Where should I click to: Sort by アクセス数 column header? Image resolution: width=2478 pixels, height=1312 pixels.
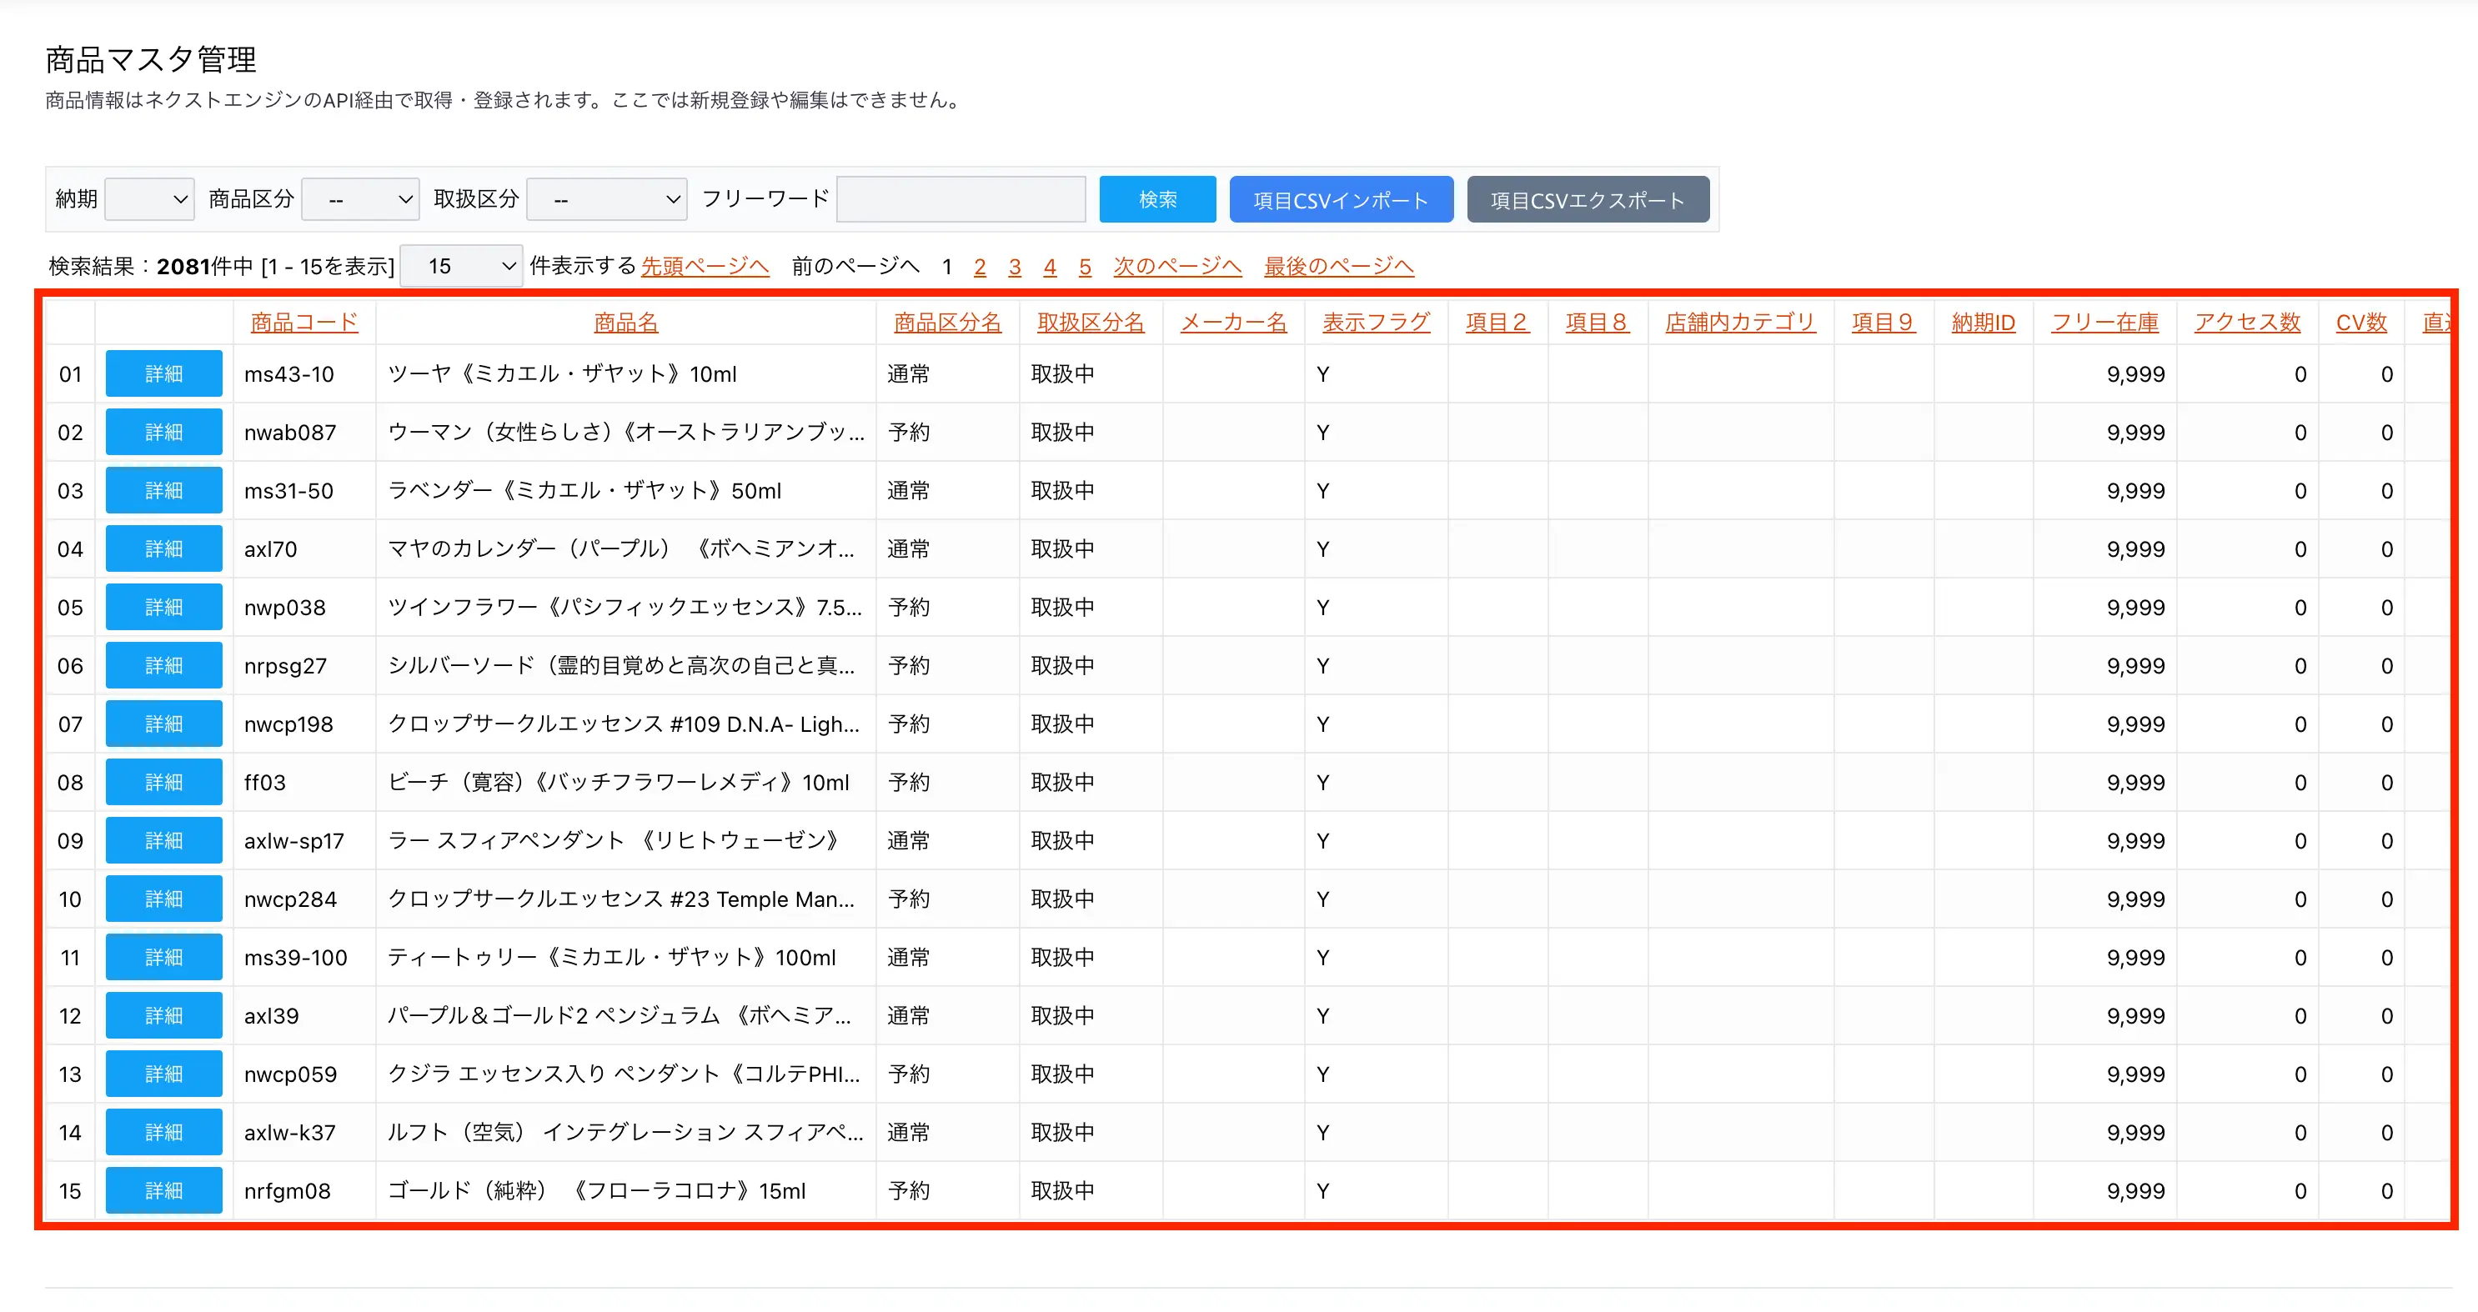pos(2247,323)
